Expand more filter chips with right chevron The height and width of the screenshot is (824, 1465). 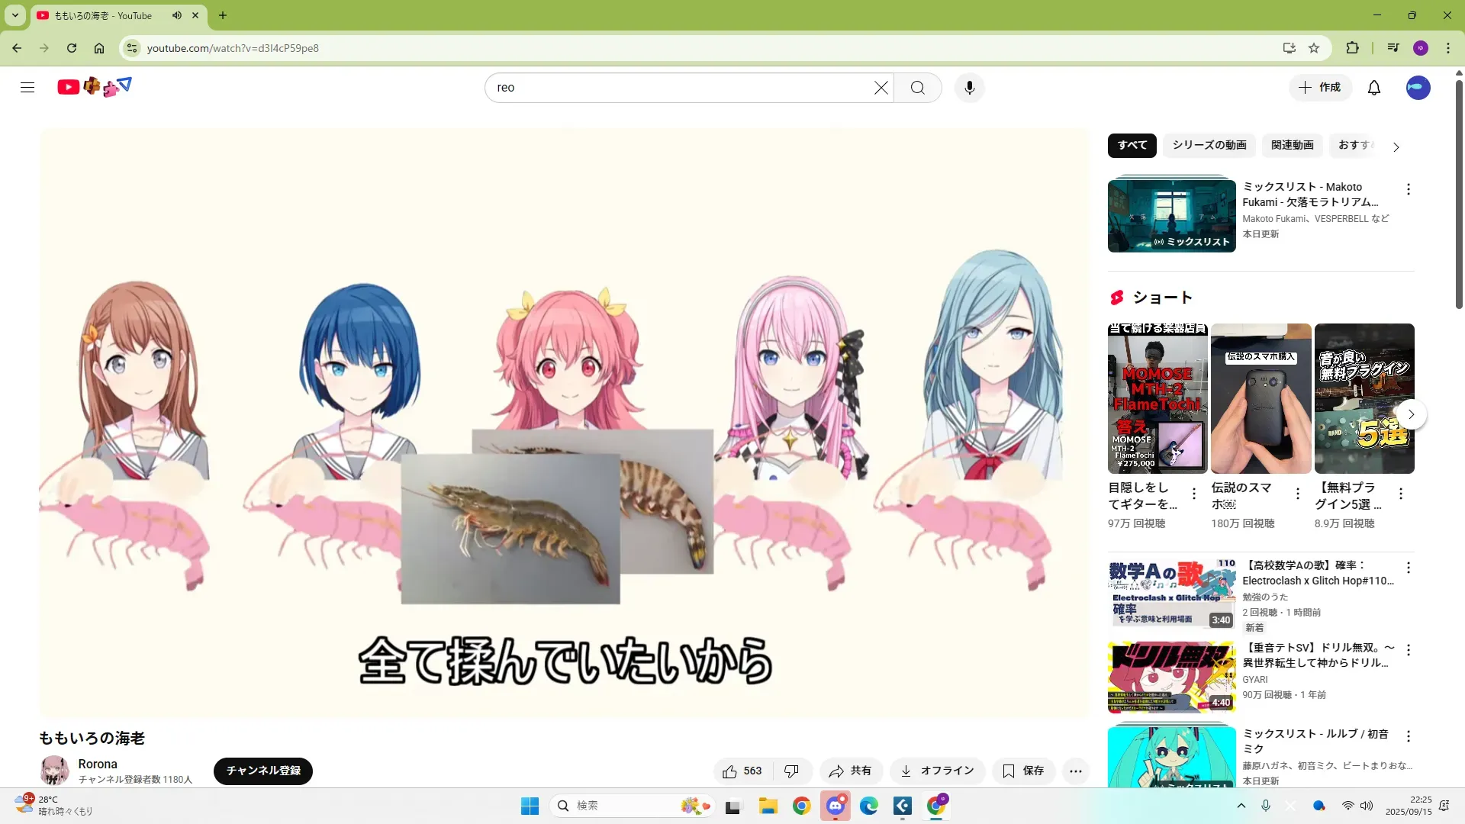point(1396,146)
